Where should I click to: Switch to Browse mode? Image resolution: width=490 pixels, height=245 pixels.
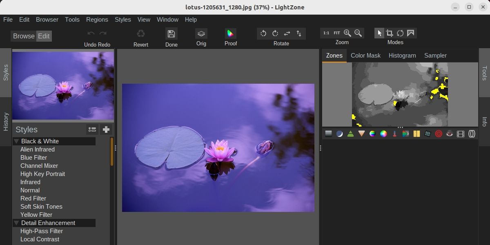click(23, 36)
